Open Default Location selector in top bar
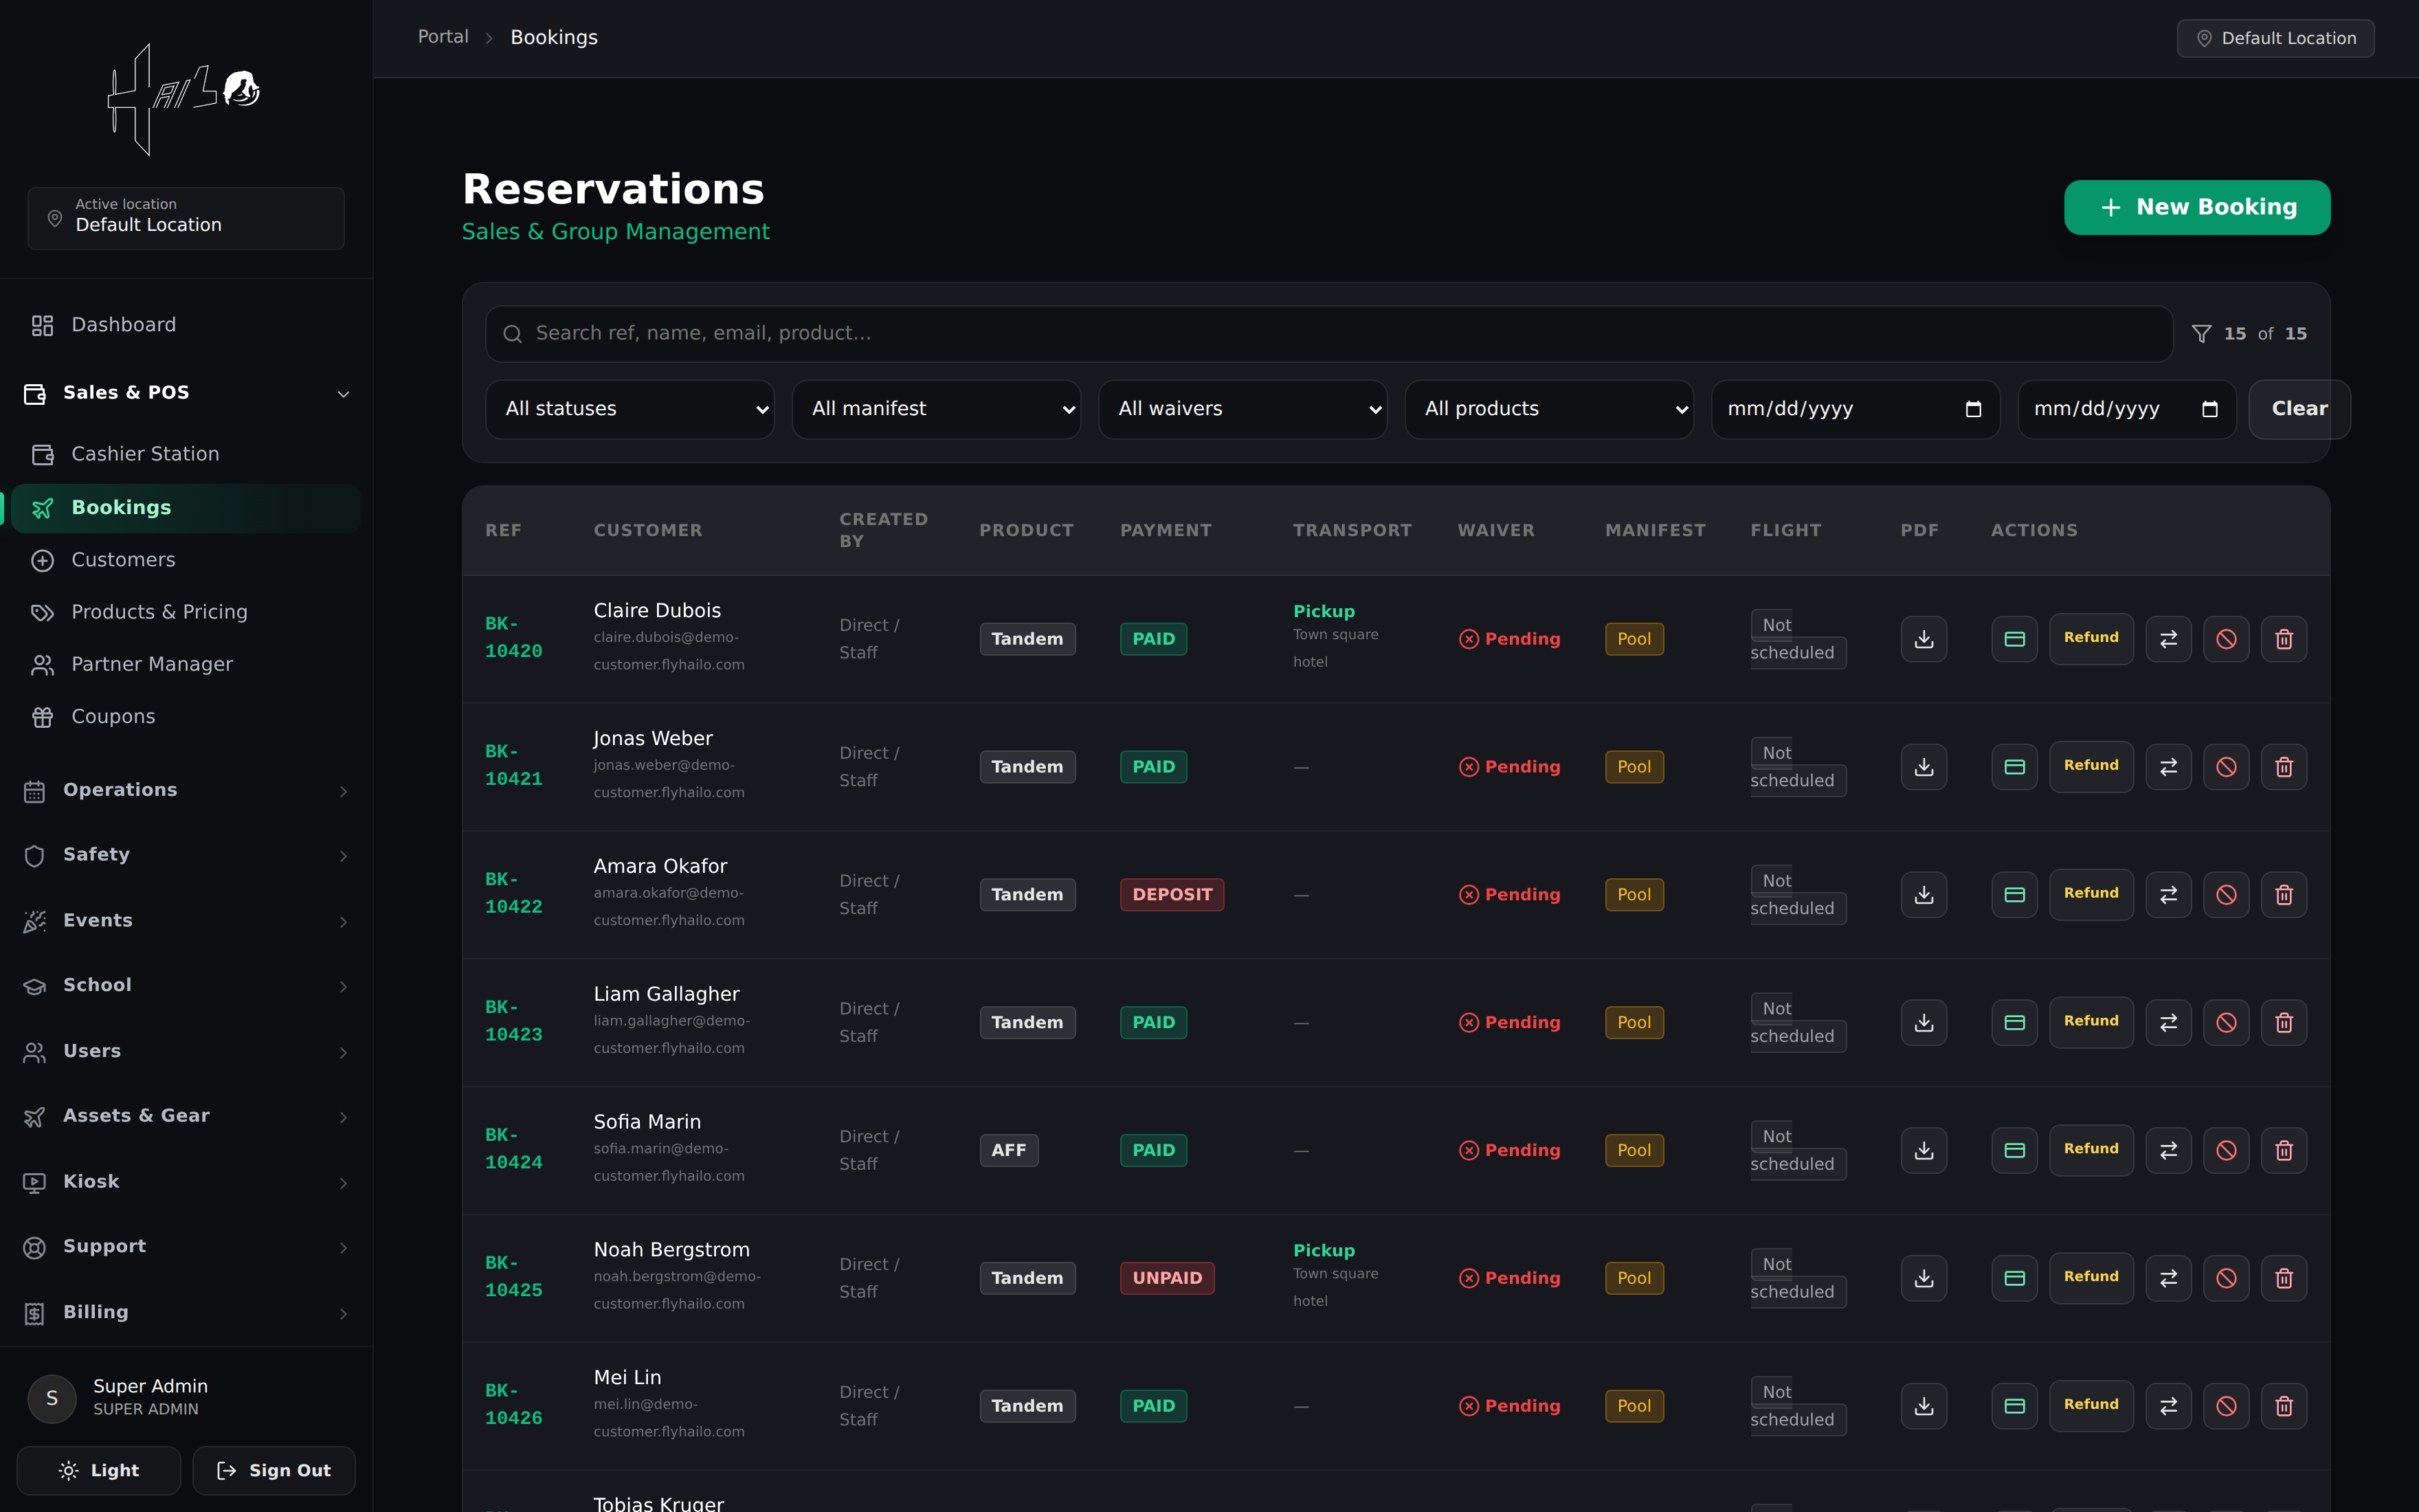This screenshot has height=1512, width=2419. point(2275,38)
